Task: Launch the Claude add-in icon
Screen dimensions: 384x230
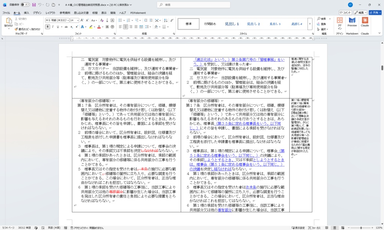Action: pos(364,22)
